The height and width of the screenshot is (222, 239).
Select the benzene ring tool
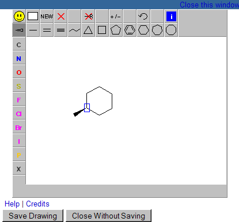(x=130, y=30)
